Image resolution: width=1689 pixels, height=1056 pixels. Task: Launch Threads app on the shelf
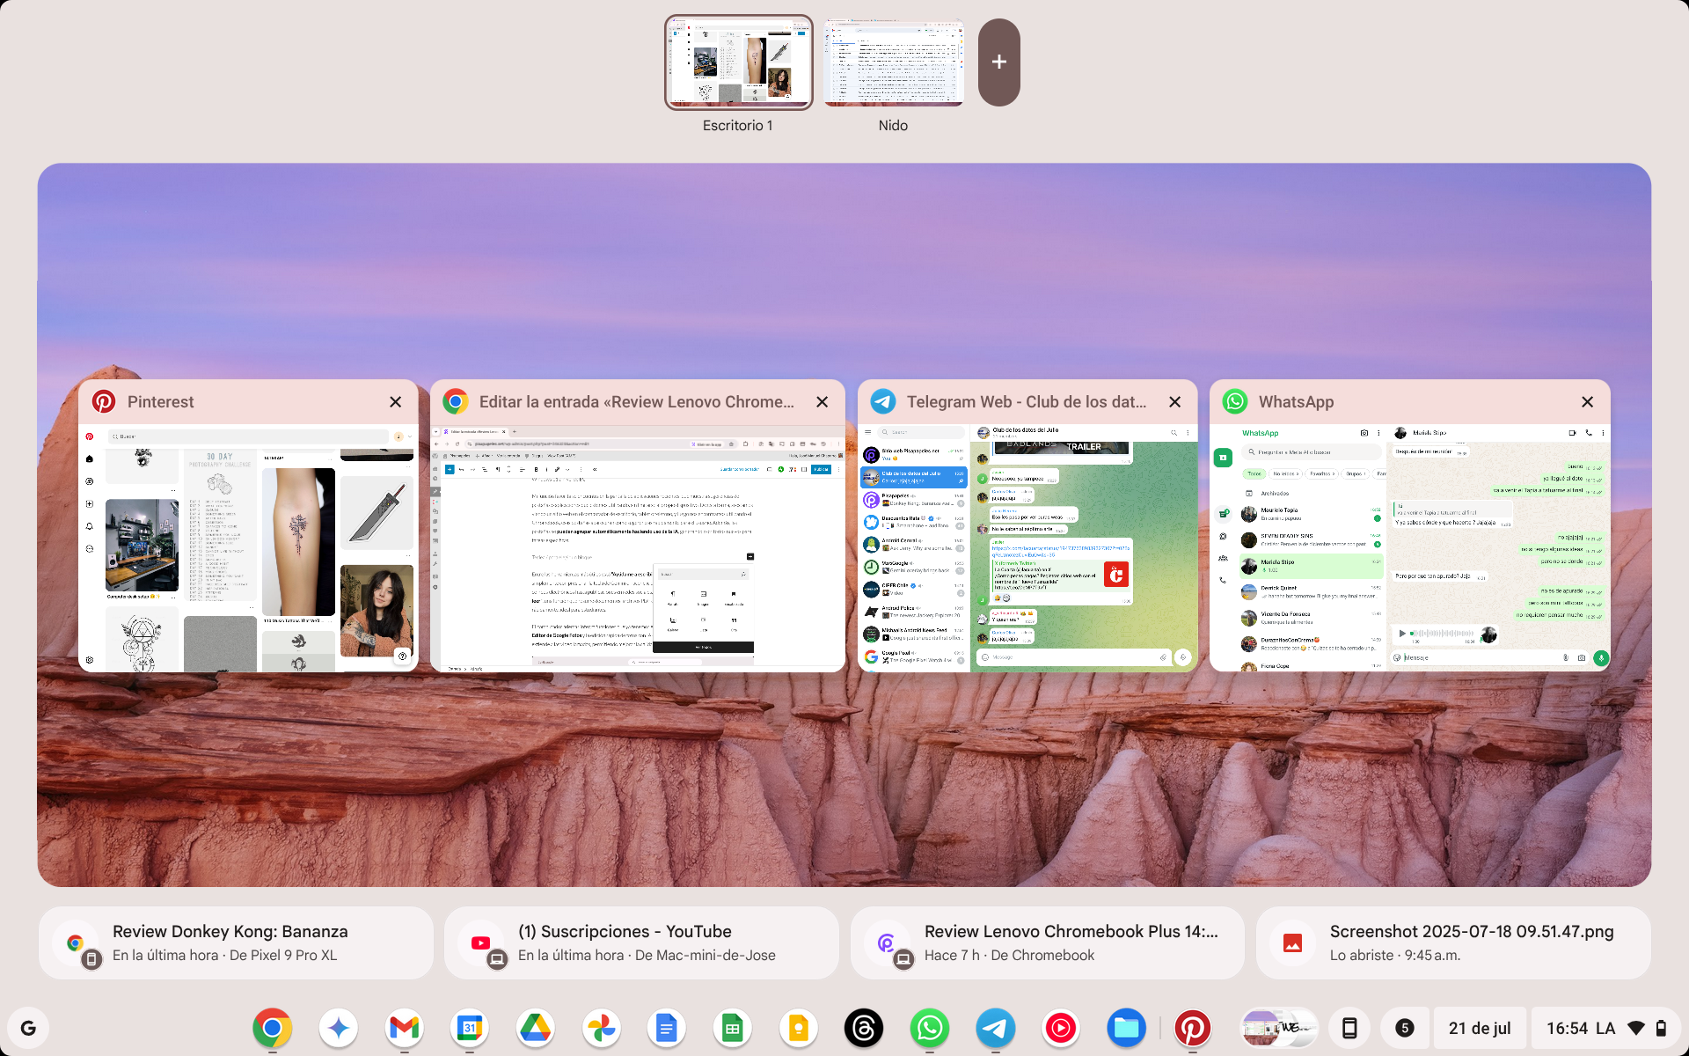tap(864, 1028)
